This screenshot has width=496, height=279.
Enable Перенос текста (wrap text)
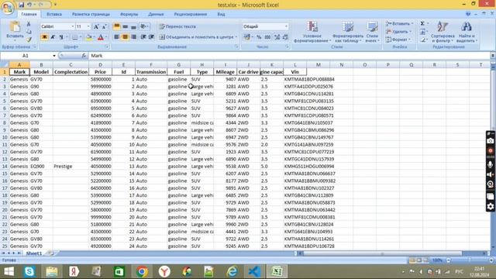point(177,26)
